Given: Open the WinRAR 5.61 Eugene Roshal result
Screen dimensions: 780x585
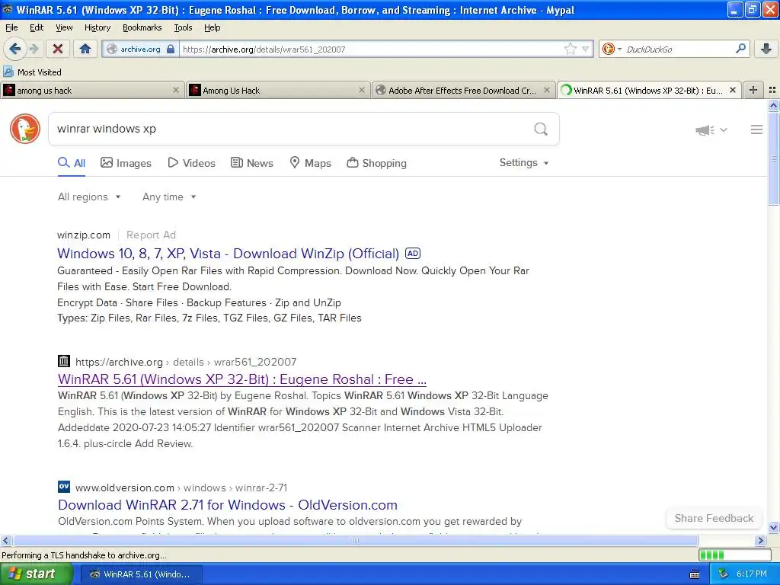Looking at the screenshot, I should point(241,379).
